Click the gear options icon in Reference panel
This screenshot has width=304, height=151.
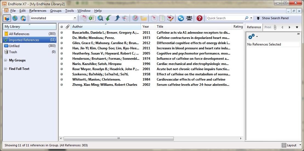[x=251, y=36]
